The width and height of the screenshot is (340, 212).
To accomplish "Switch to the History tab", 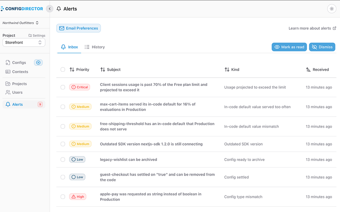I will point(95,47).
